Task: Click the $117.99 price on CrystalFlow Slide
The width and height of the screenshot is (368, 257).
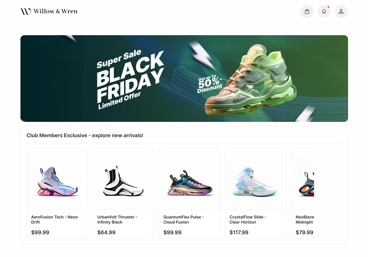Action: coord(239,232)
